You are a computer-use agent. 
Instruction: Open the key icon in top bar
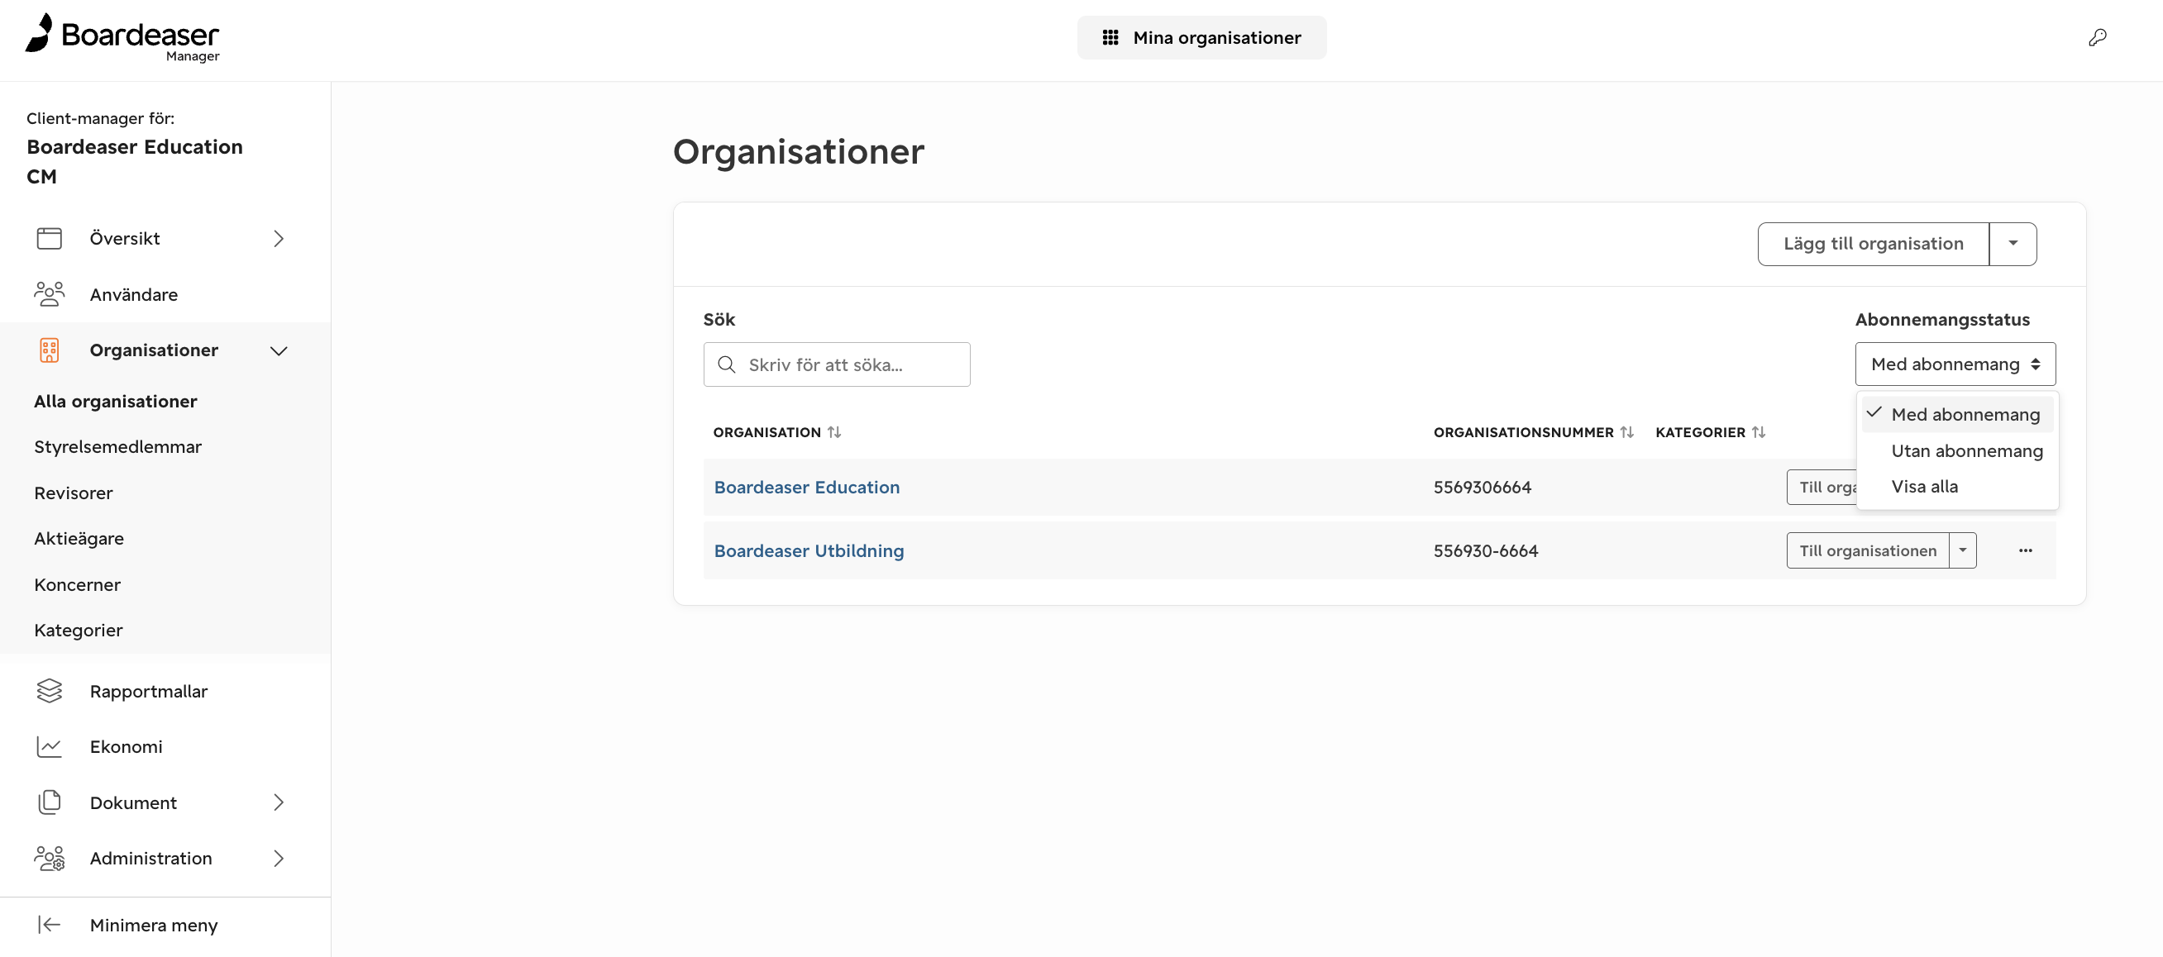(2097, 38)
